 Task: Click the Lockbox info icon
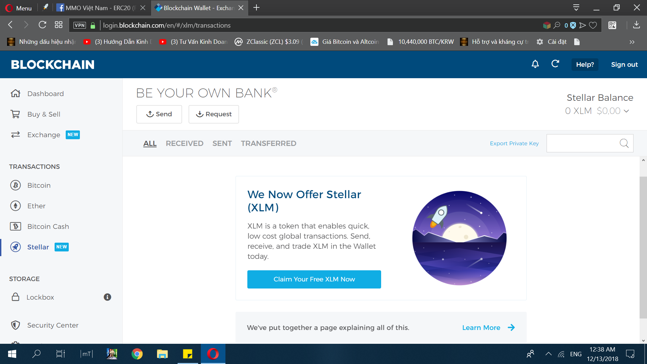point(107,297)
